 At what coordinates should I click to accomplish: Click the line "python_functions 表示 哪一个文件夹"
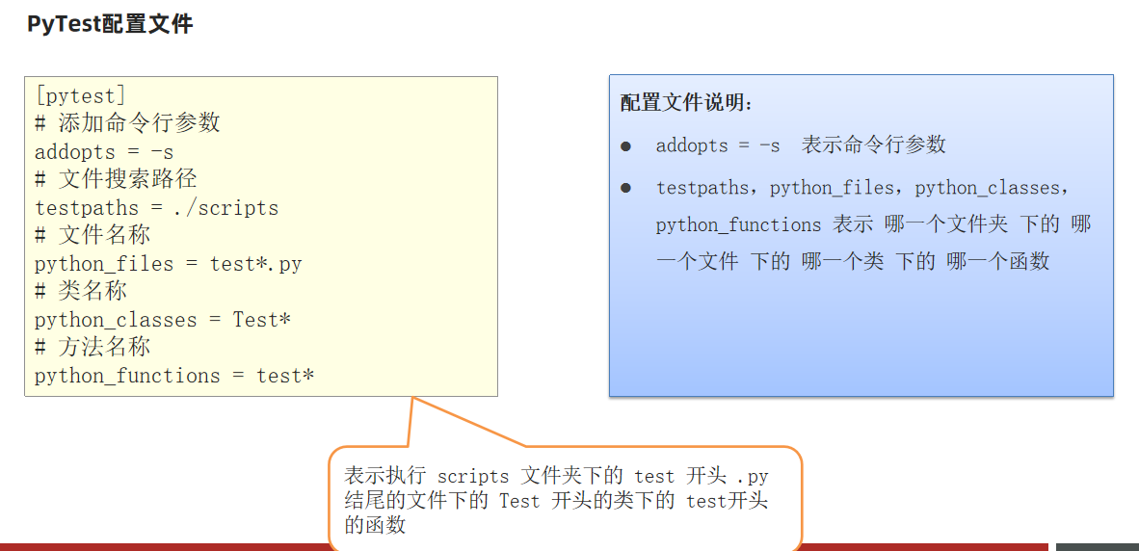click(x=874, y=224)
